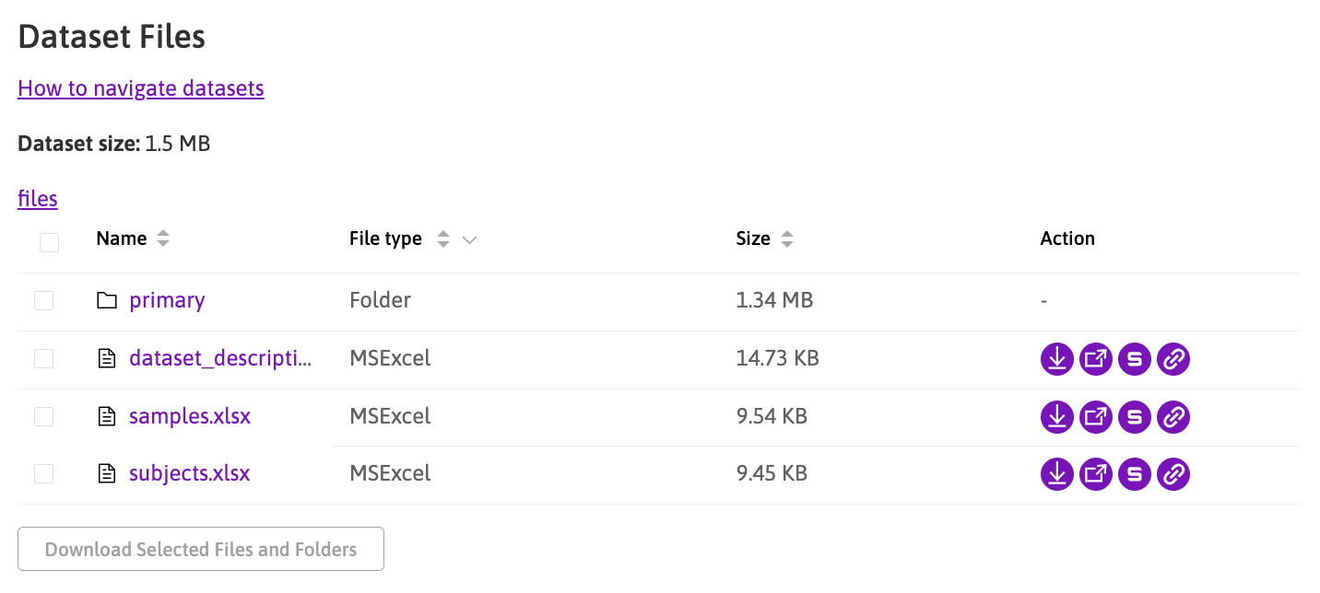Select the samples.xlsx row checkbox
Viewport: 1320px width, 593px height.
(x=43, y=417)
